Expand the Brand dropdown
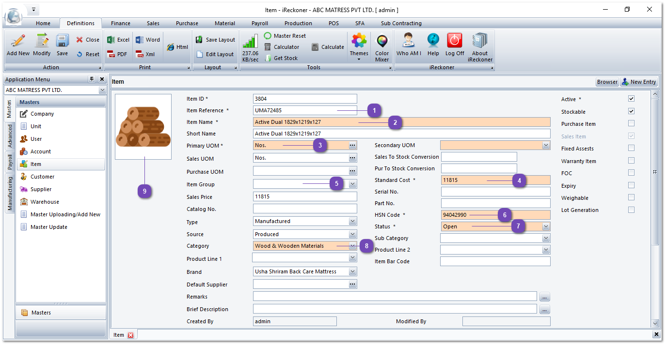The width and height of the screenshot is (666, 345). point(352,272)
